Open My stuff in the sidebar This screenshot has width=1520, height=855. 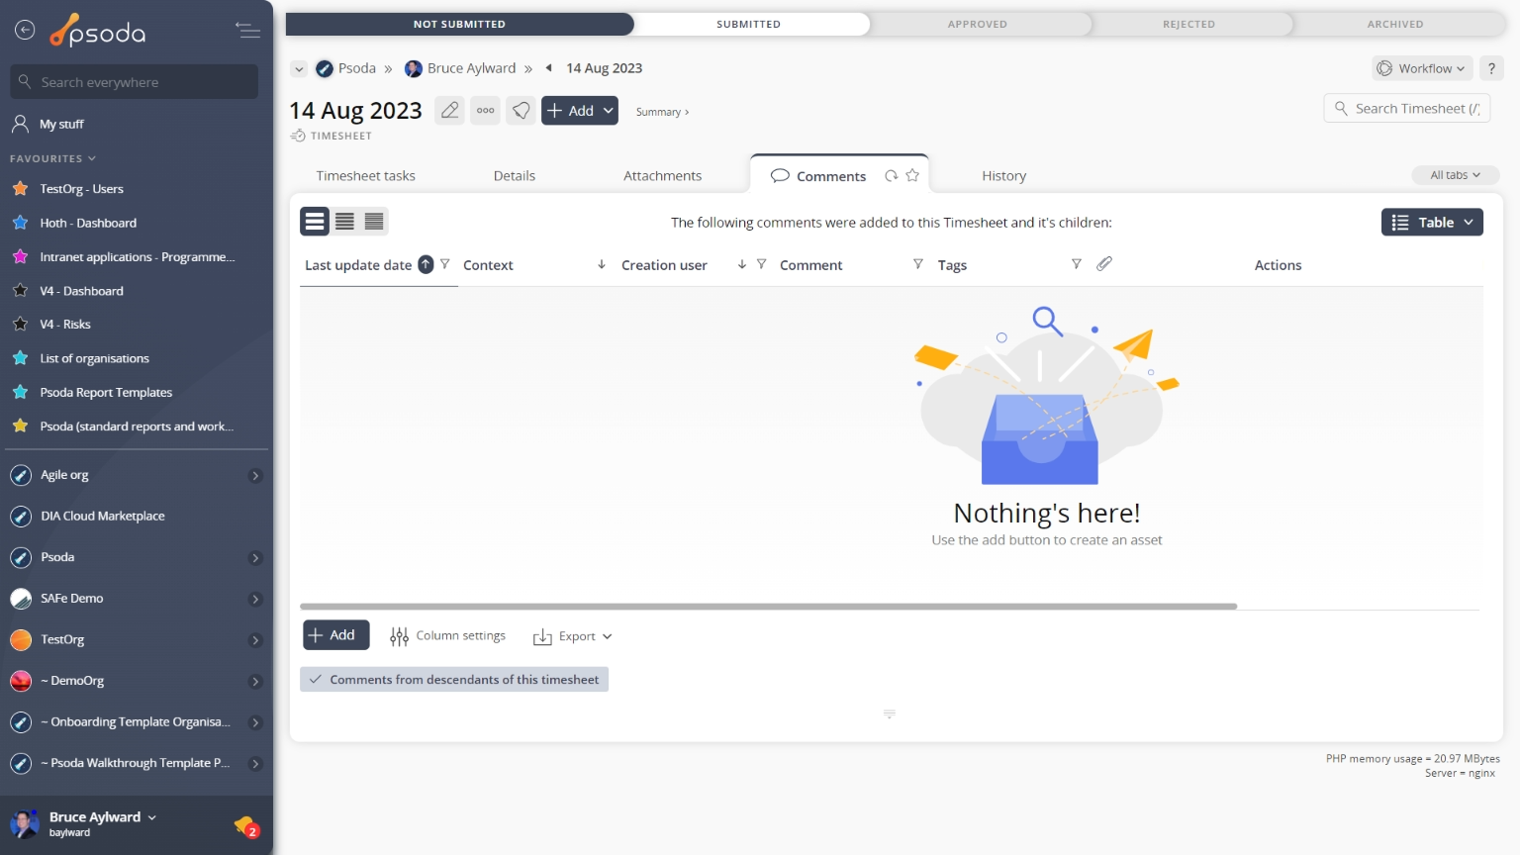pos(61,124)
